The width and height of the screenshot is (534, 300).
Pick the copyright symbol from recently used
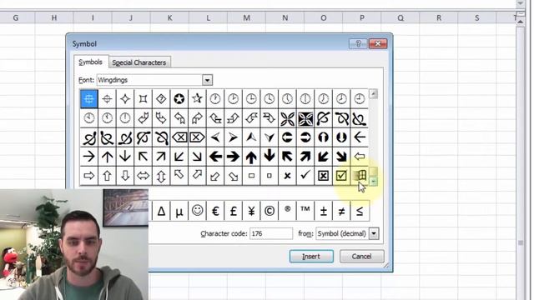pyautogui.click(x=270, y=211)
